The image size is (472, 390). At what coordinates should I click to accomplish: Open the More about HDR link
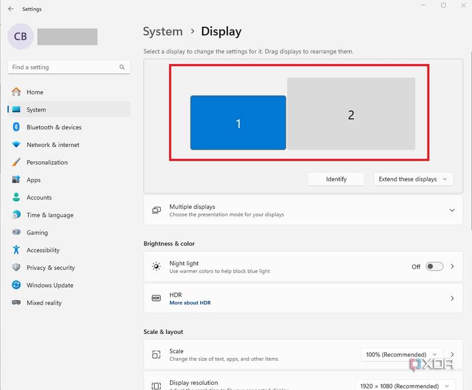pyautogui.click(x=190, y=303)
